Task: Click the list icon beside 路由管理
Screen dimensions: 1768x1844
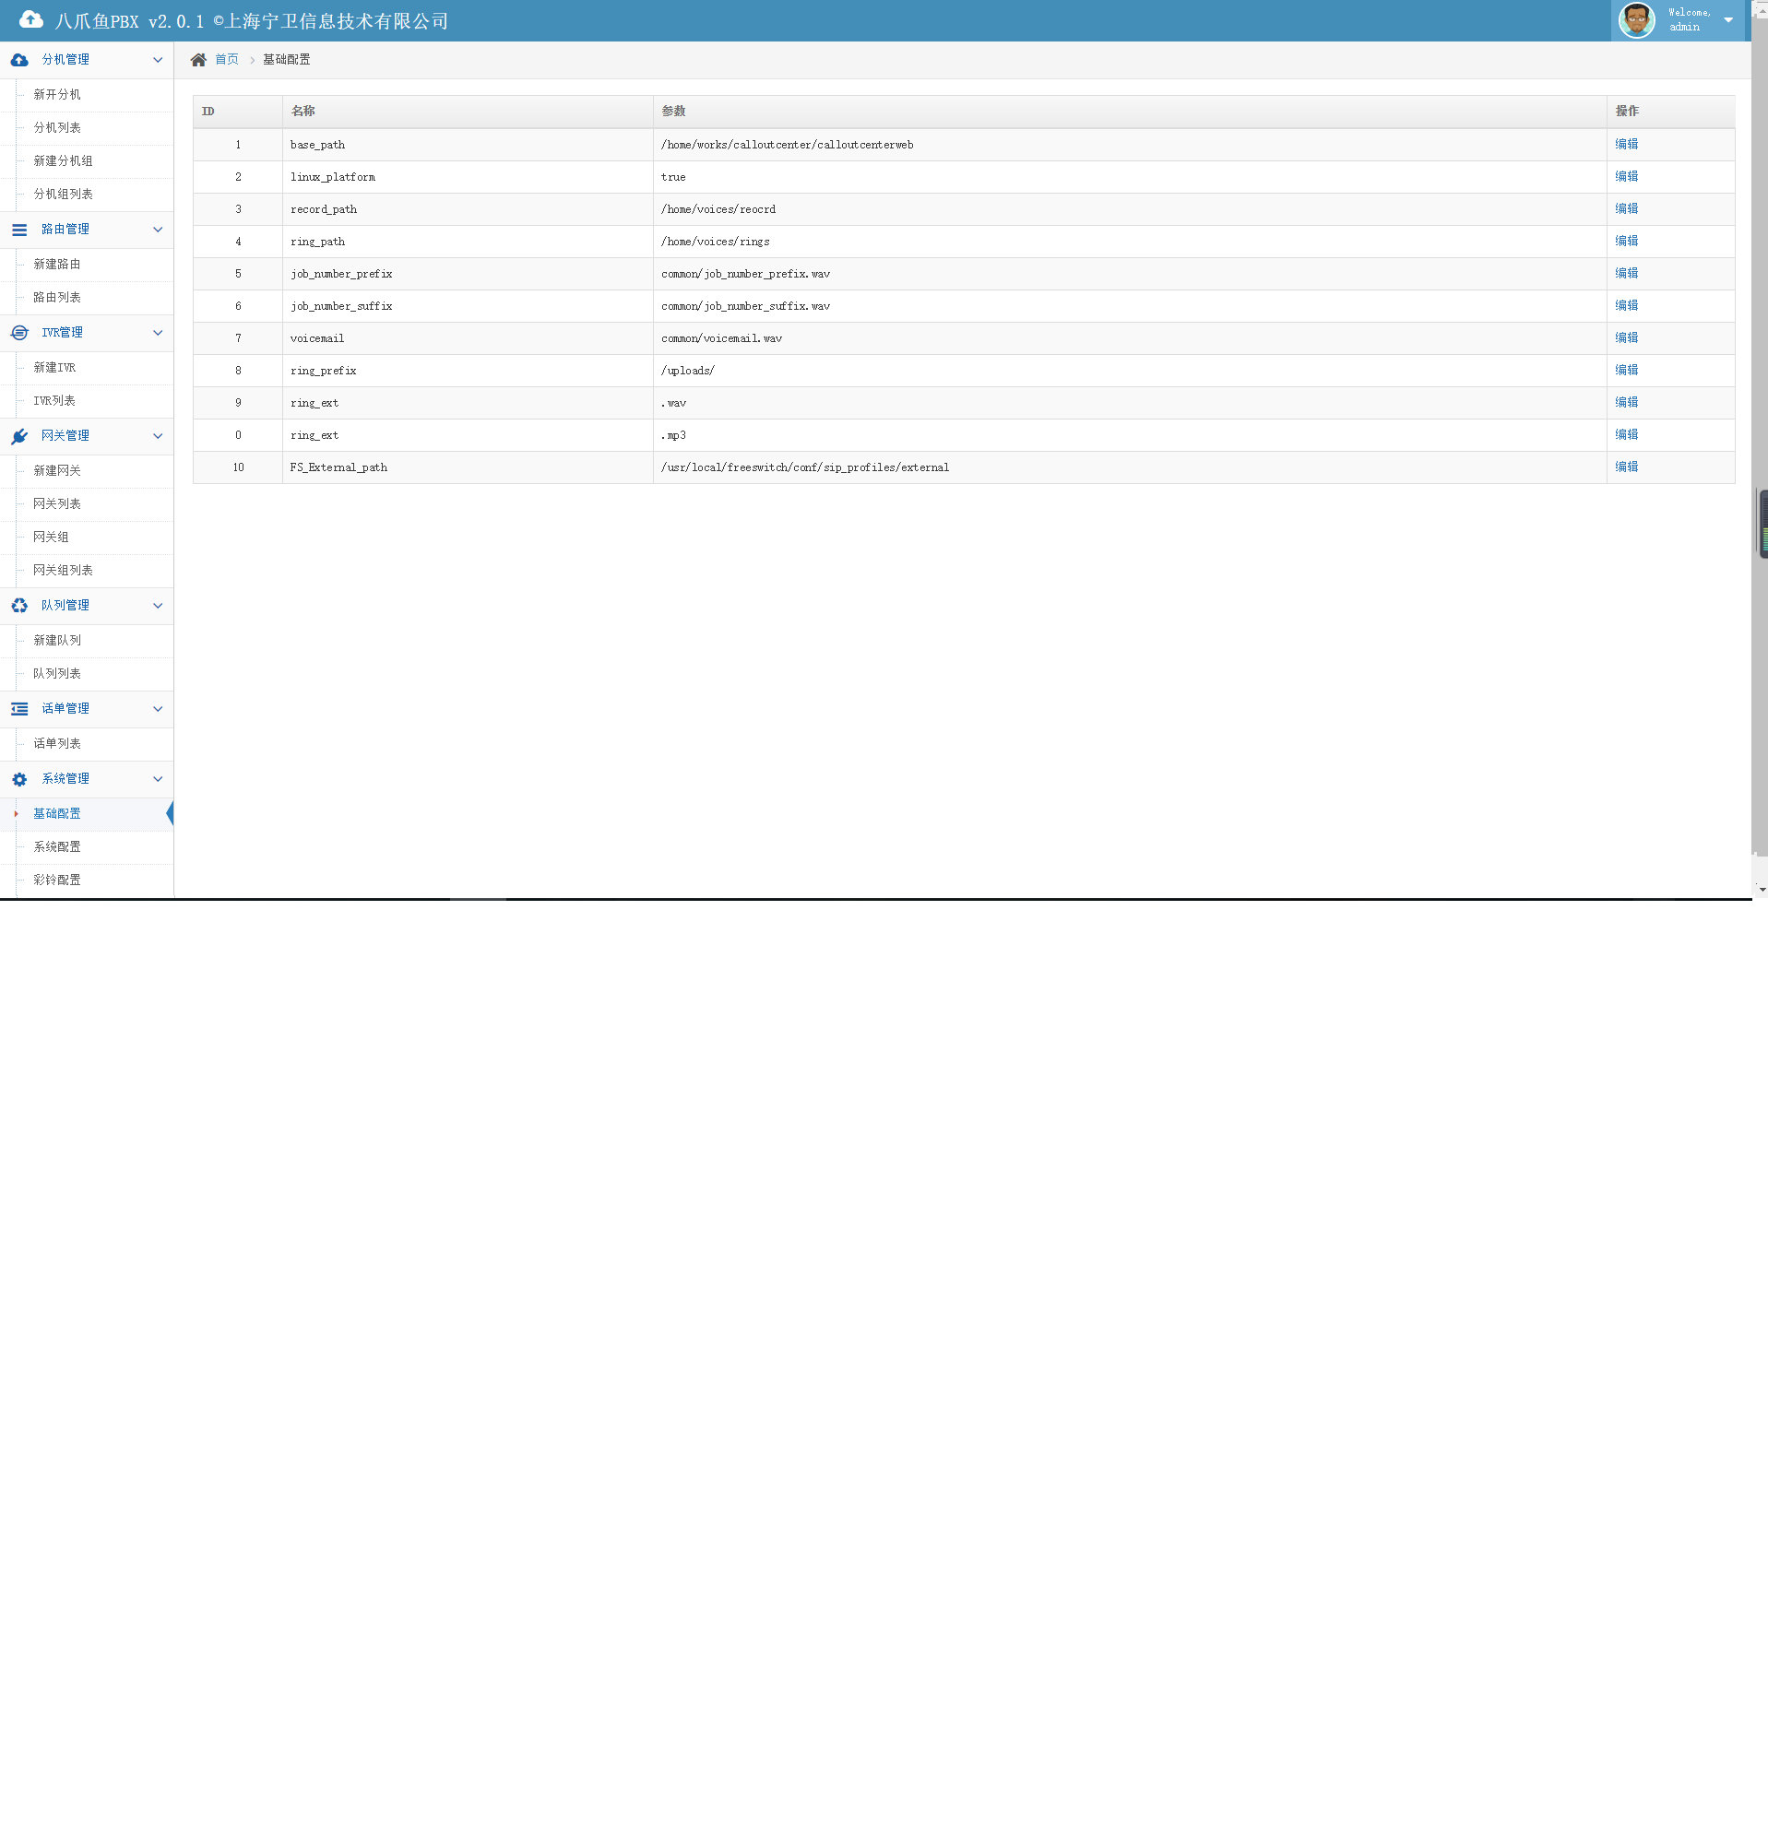Action: coord(19,230)
